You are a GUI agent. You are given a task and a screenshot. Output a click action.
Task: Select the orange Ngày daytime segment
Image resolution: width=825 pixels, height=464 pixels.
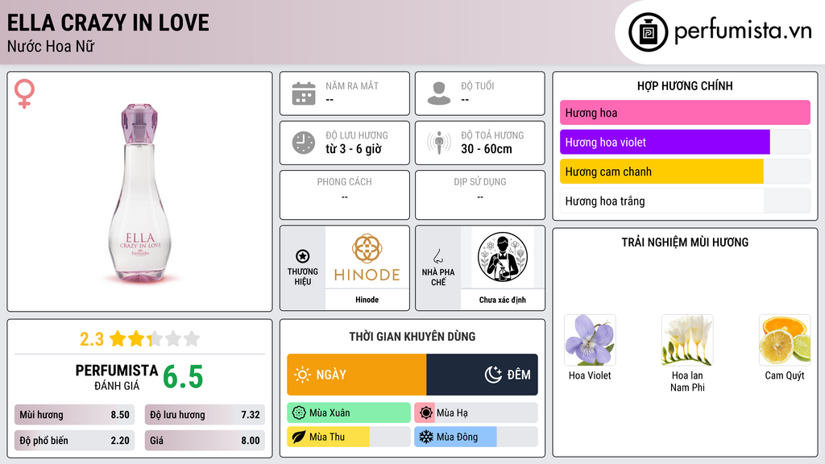(357, 375)
